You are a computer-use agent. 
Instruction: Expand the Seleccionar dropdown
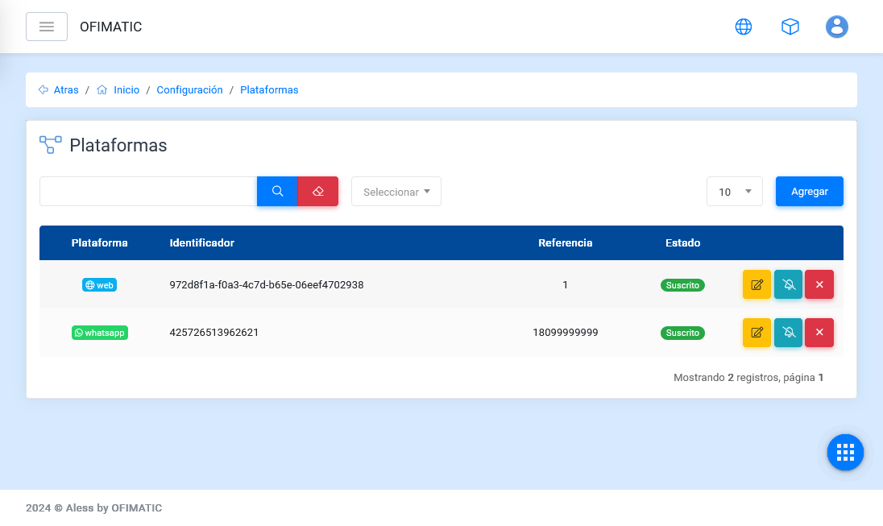pos(396,192)
